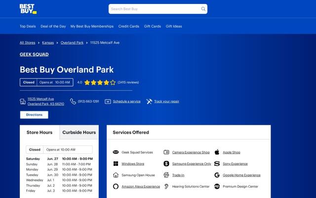The height and width of the screenshot is (198, 316).
Task: Follow the All Stores breadcrumb link
Action: click(x=28, y=43)
